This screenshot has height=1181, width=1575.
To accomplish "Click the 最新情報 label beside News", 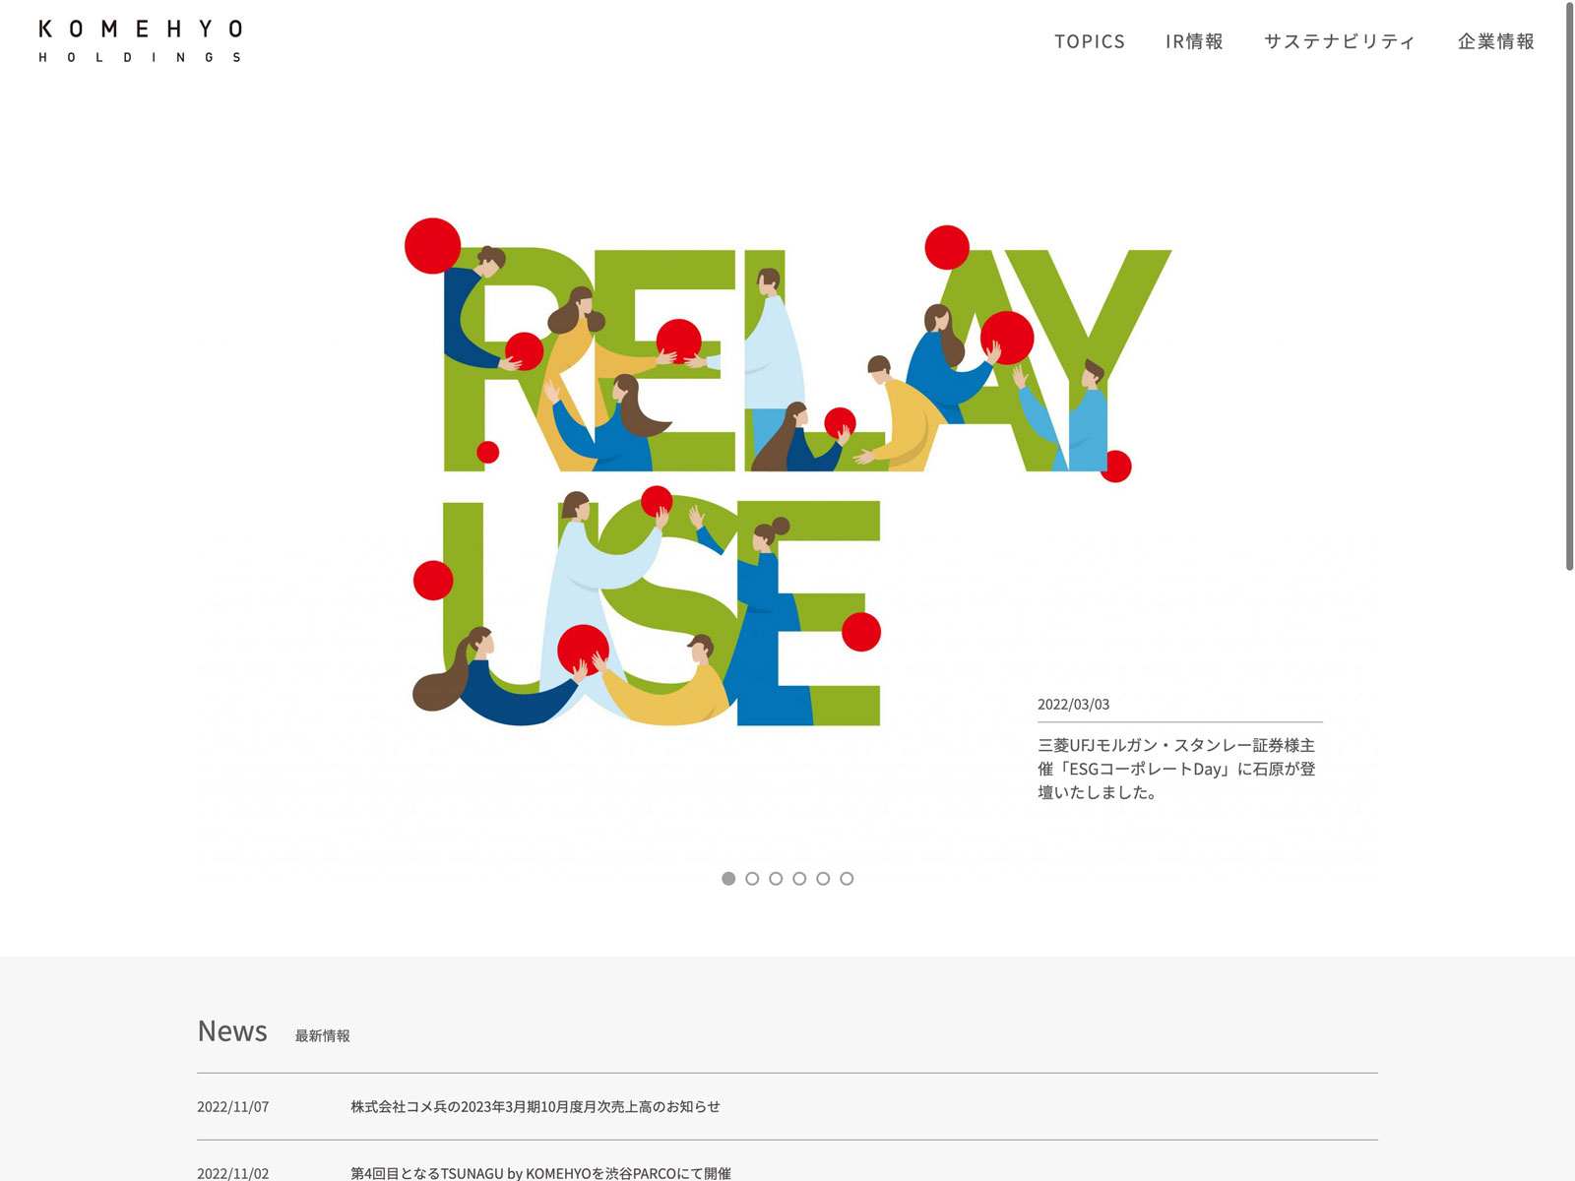I will coord(323,1035).
